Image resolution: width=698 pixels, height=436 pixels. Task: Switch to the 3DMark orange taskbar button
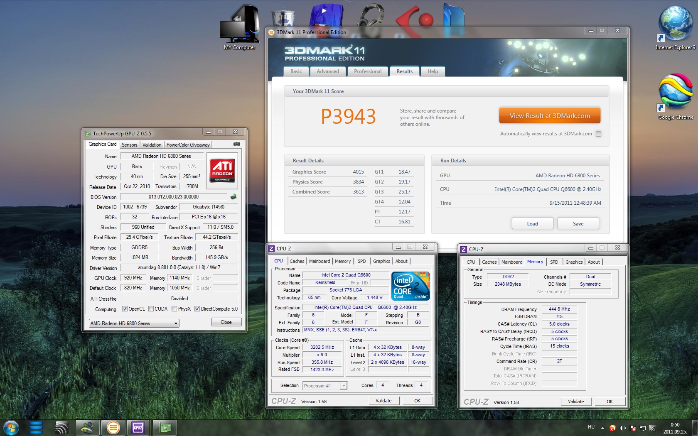pos(113,427)
